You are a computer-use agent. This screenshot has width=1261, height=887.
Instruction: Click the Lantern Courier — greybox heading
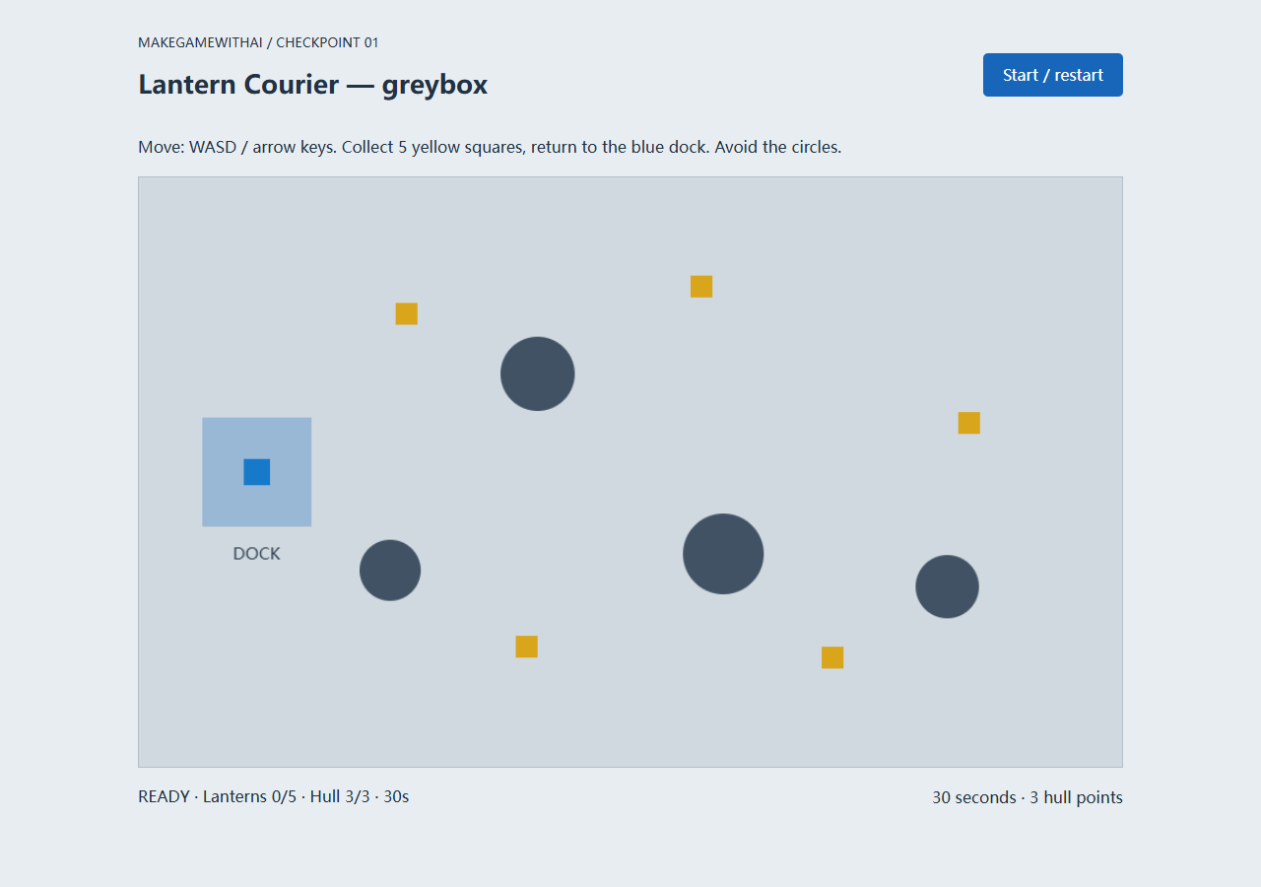pos(313,85)
